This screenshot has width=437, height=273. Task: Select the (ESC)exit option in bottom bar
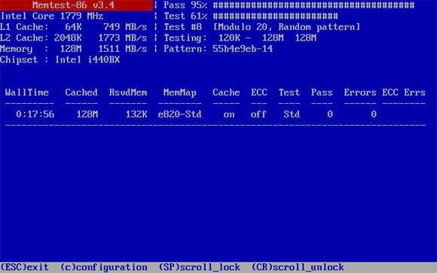point(25,268)
